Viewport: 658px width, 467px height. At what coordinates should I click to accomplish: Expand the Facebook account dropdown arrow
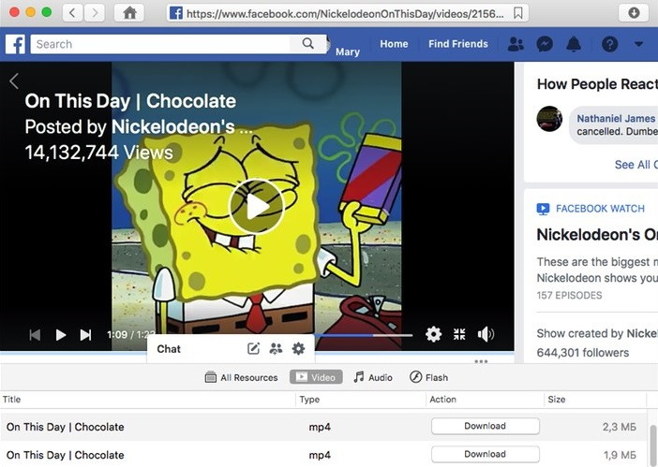(x=639, y=44)
